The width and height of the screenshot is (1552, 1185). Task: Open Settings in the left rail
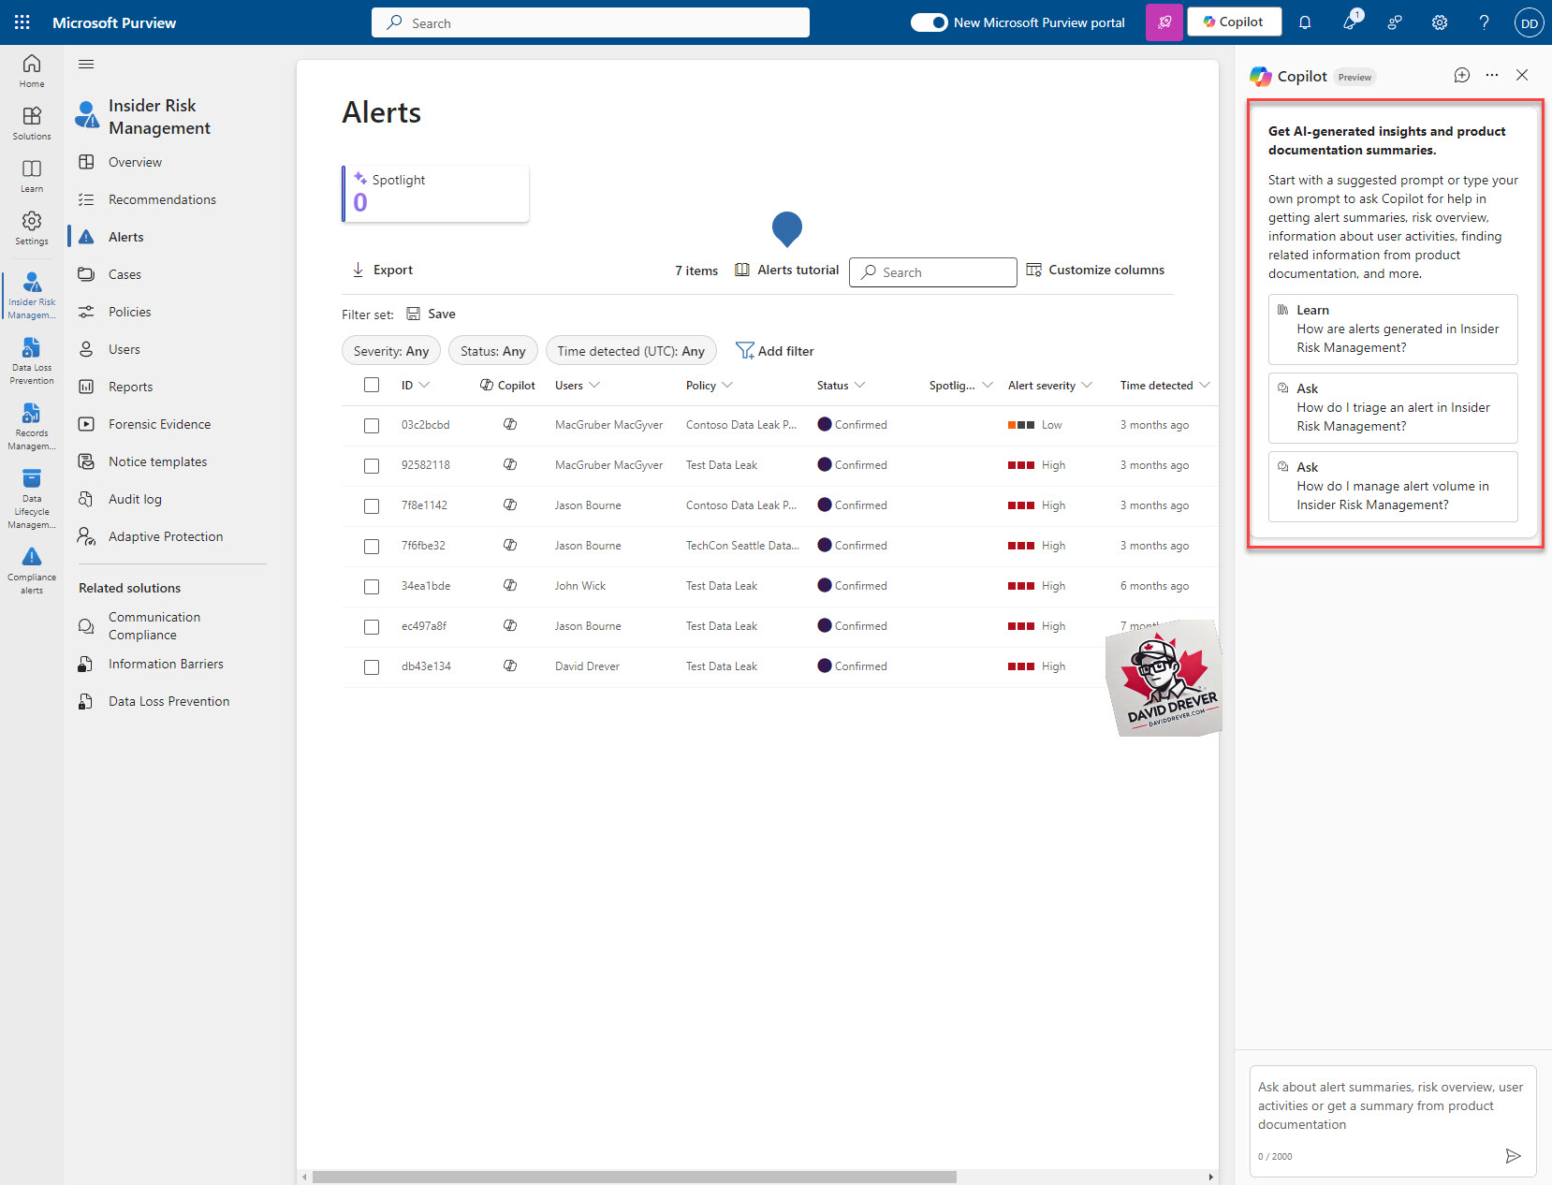click(x=32, y=227)
